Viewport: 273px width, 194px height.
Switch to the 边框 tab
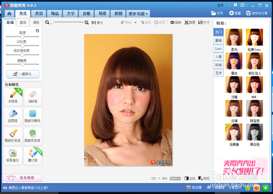[87, 14]
